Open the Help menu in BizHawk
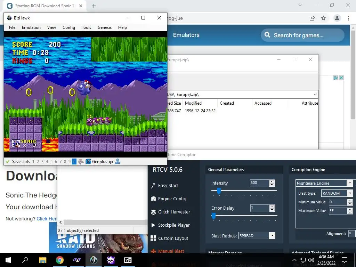The width and height of the screenshot is (356, 267). (122, 27)
